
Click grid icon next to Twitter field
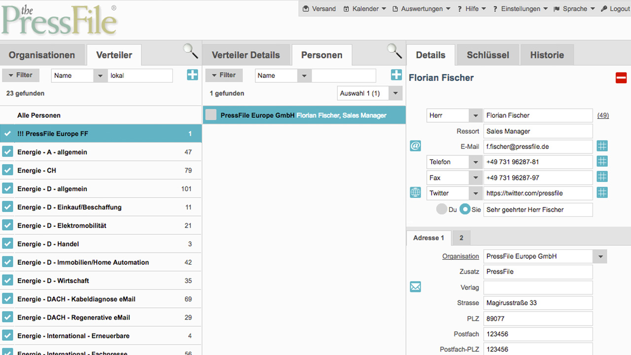pos(602,193)
